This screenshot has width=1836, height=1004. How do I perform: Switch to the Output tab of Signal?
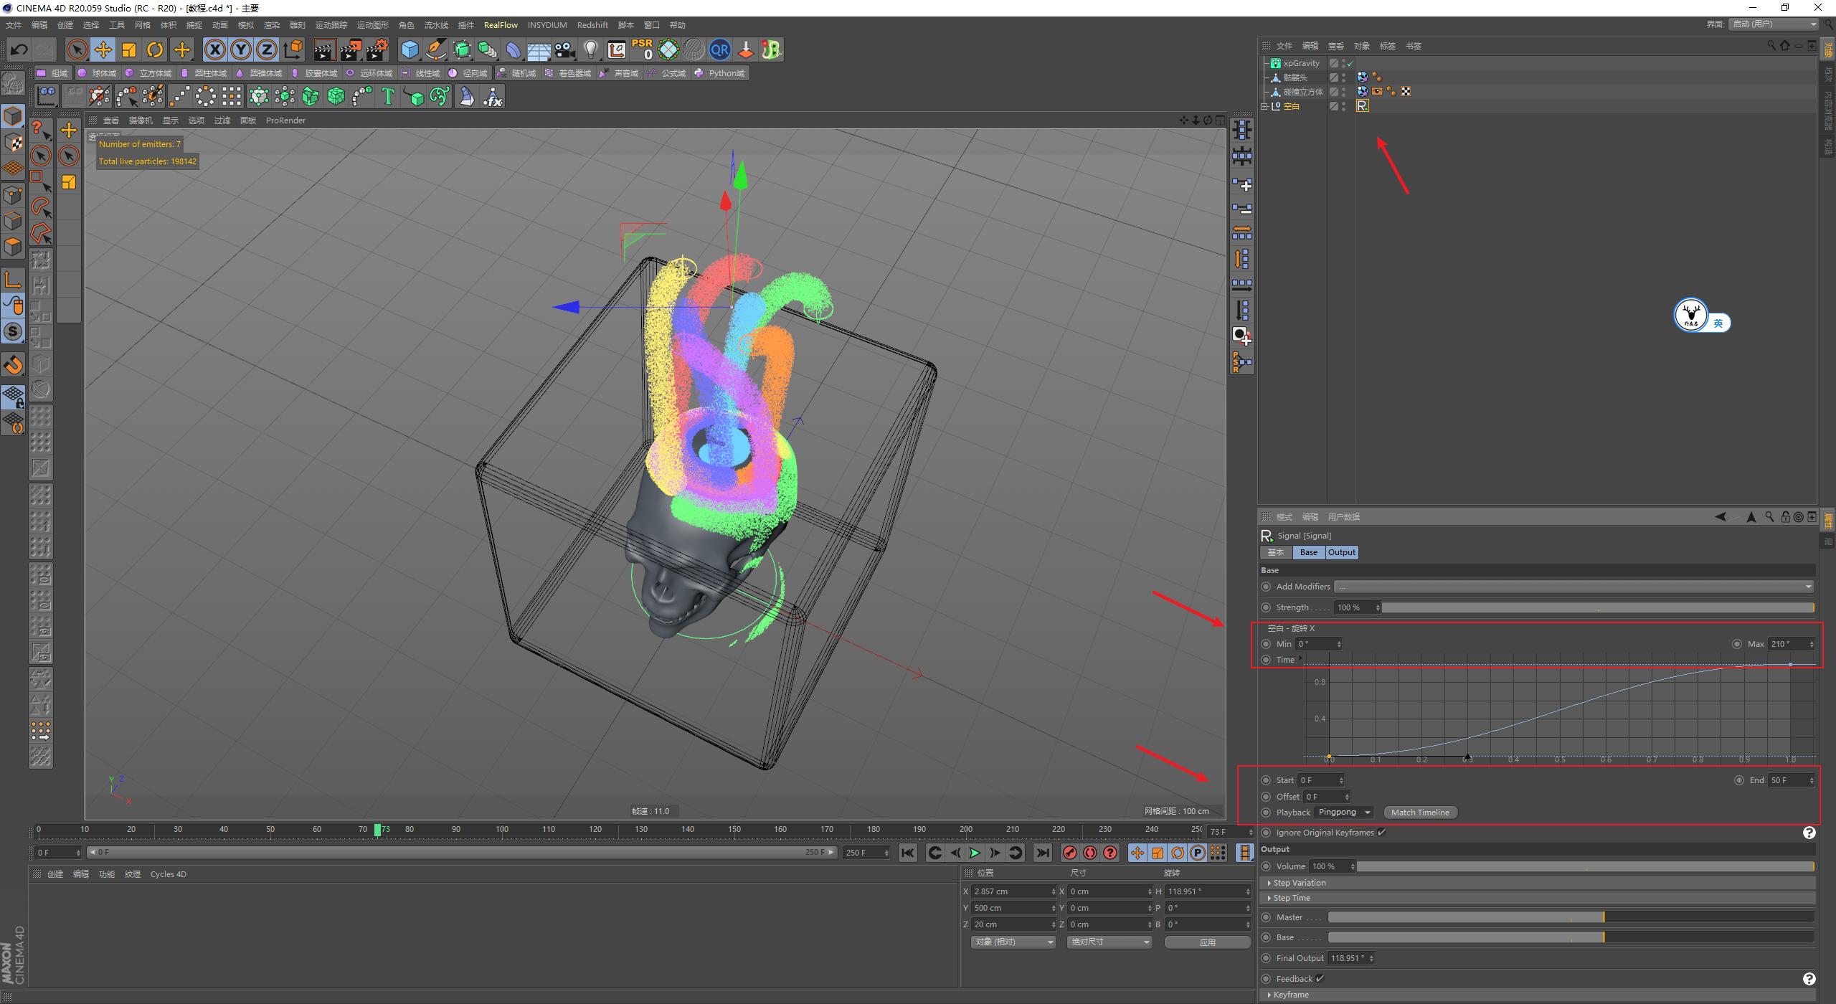point(1341,552)
